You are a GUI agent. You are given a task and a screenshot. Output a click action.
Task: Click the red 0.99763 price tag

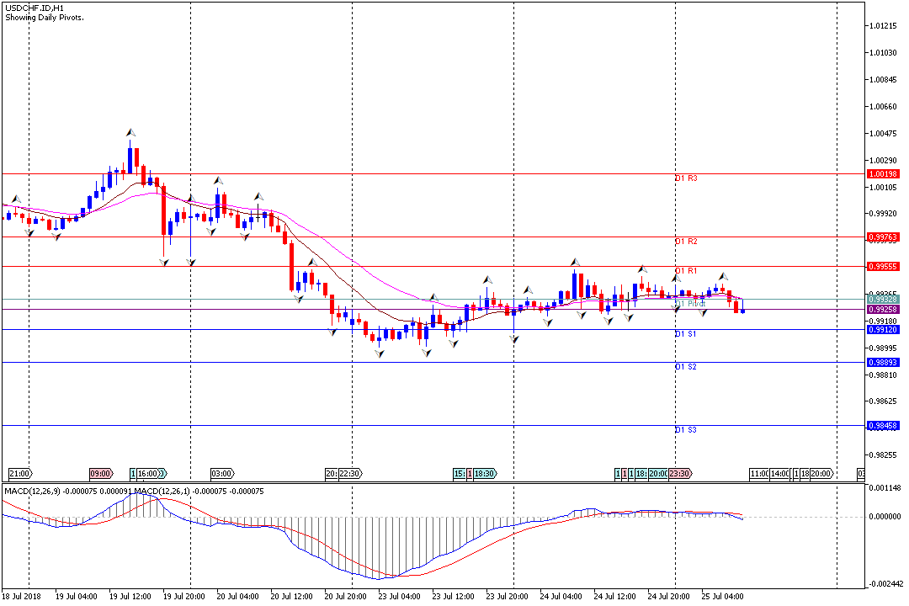[883, 237]
